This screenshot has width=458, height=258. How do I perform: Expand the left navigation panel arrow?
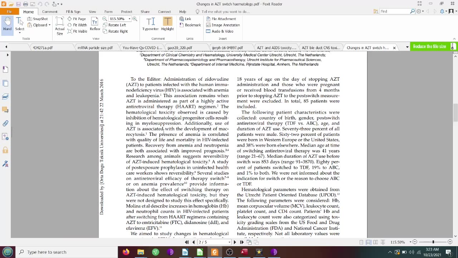(8, 55)
